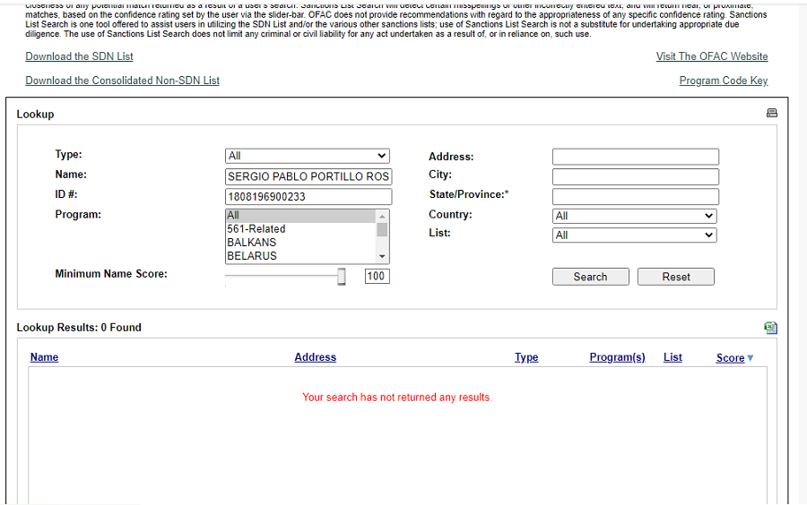Choose 561-Related from the Program list
This screenshot has height=505, width=807.
click(x=256, y=229)
